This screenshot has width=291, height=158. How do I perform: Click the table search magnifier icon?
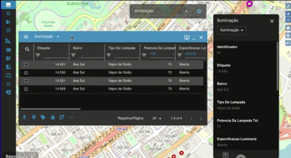coord(27,49)
